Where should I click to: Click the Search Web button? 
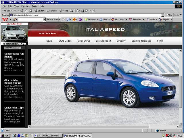coord(52,20)
